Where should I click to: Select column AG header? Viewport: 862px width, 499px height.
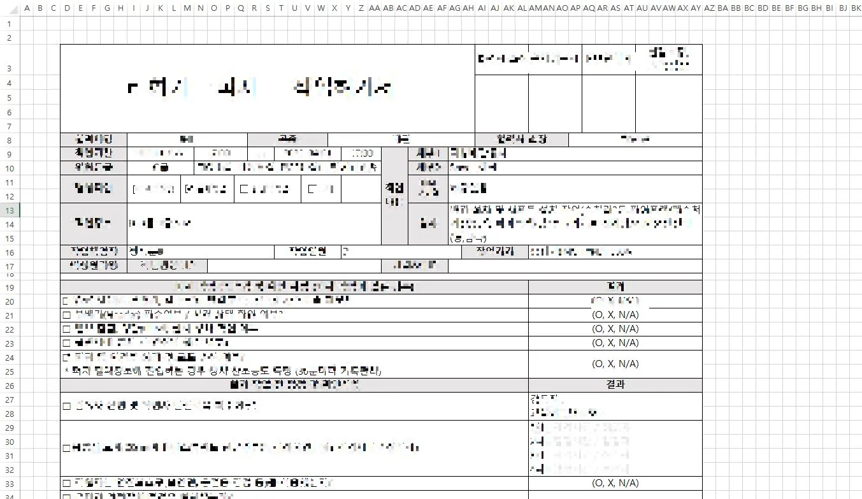(455, 8)
